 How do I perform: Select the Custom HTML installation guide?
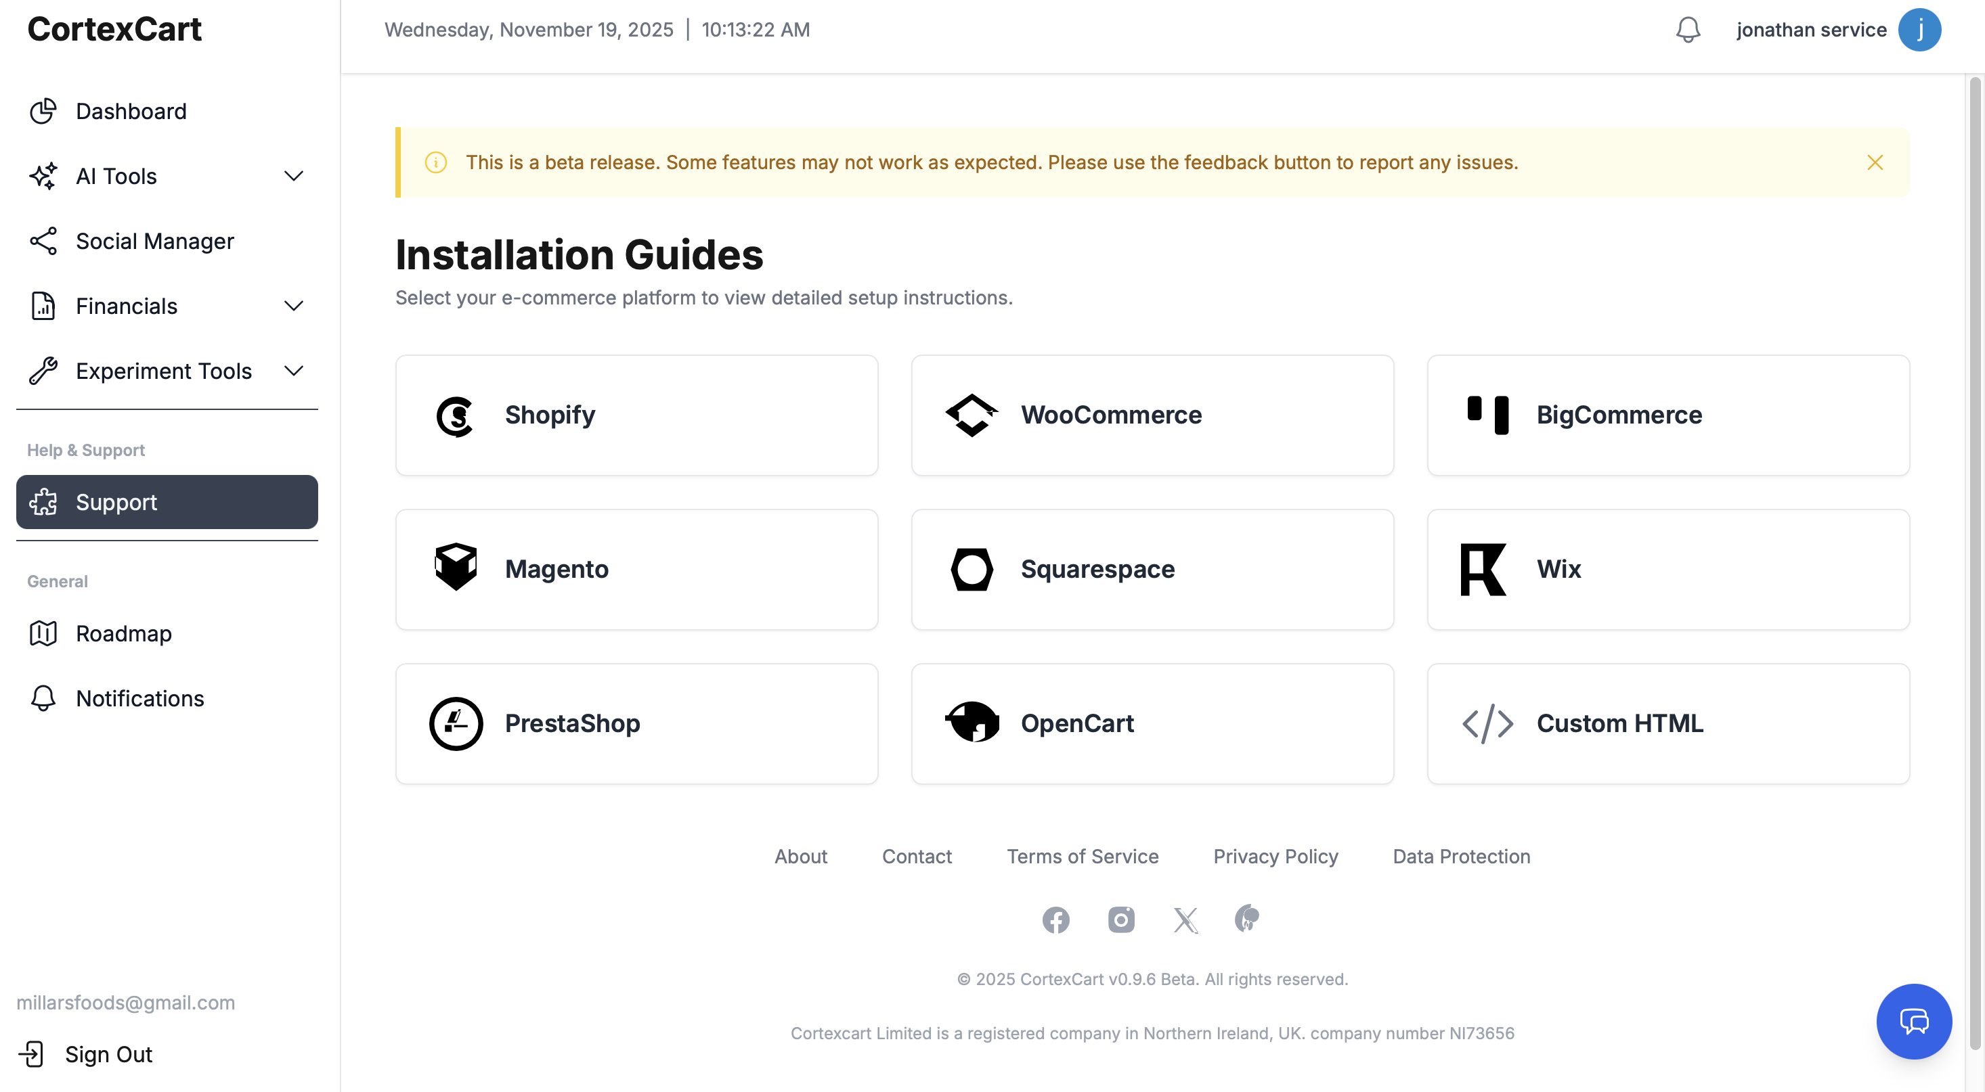(x=1668, y=723)
